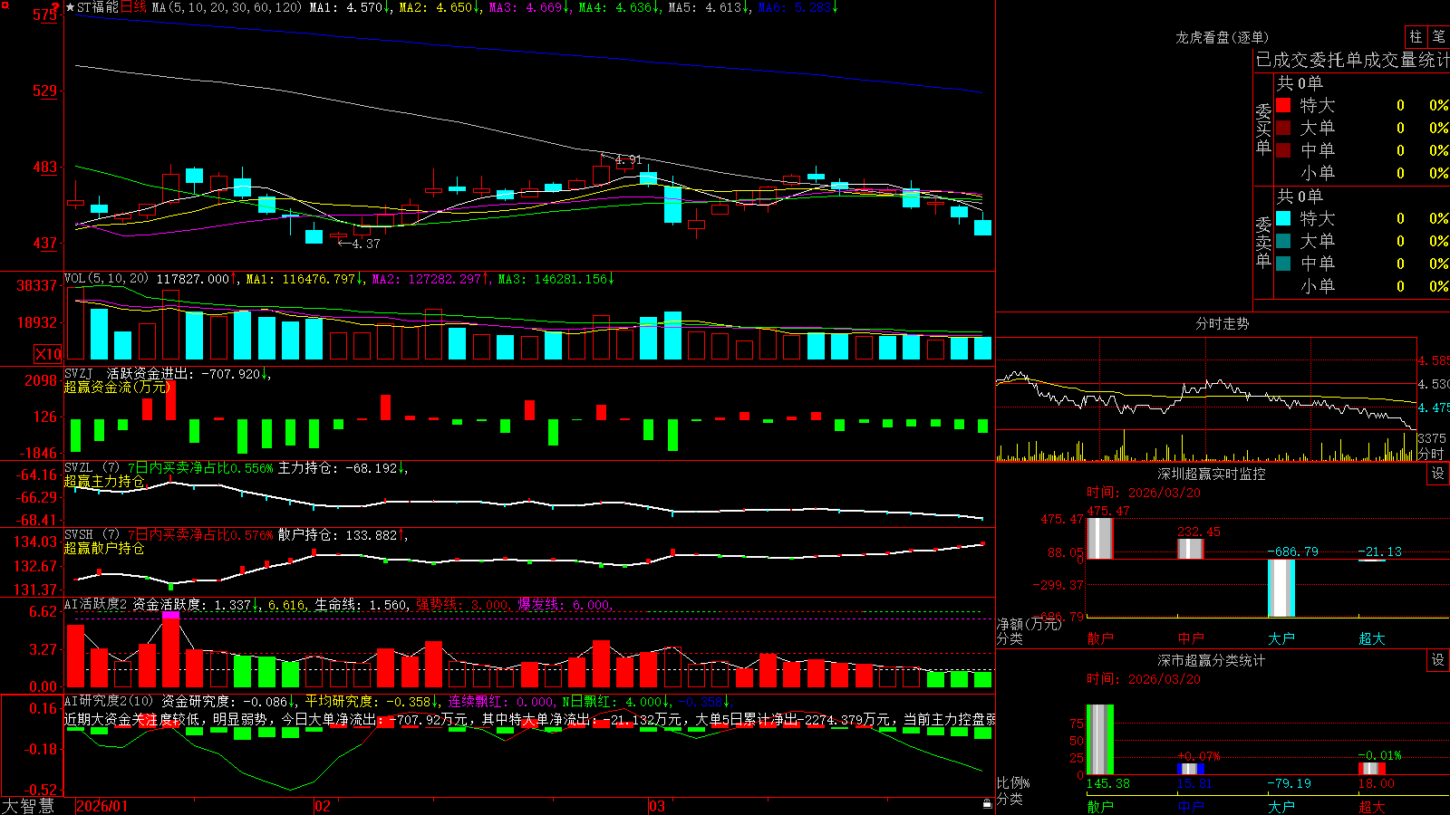Click the 03 month marker on time axis
The height and width of the screenshot is (815, 1450).
click(657, 806)
